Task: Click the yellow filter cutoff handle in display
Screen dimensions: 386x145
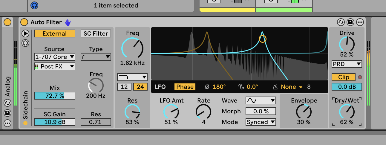Action: coord(262,39)
